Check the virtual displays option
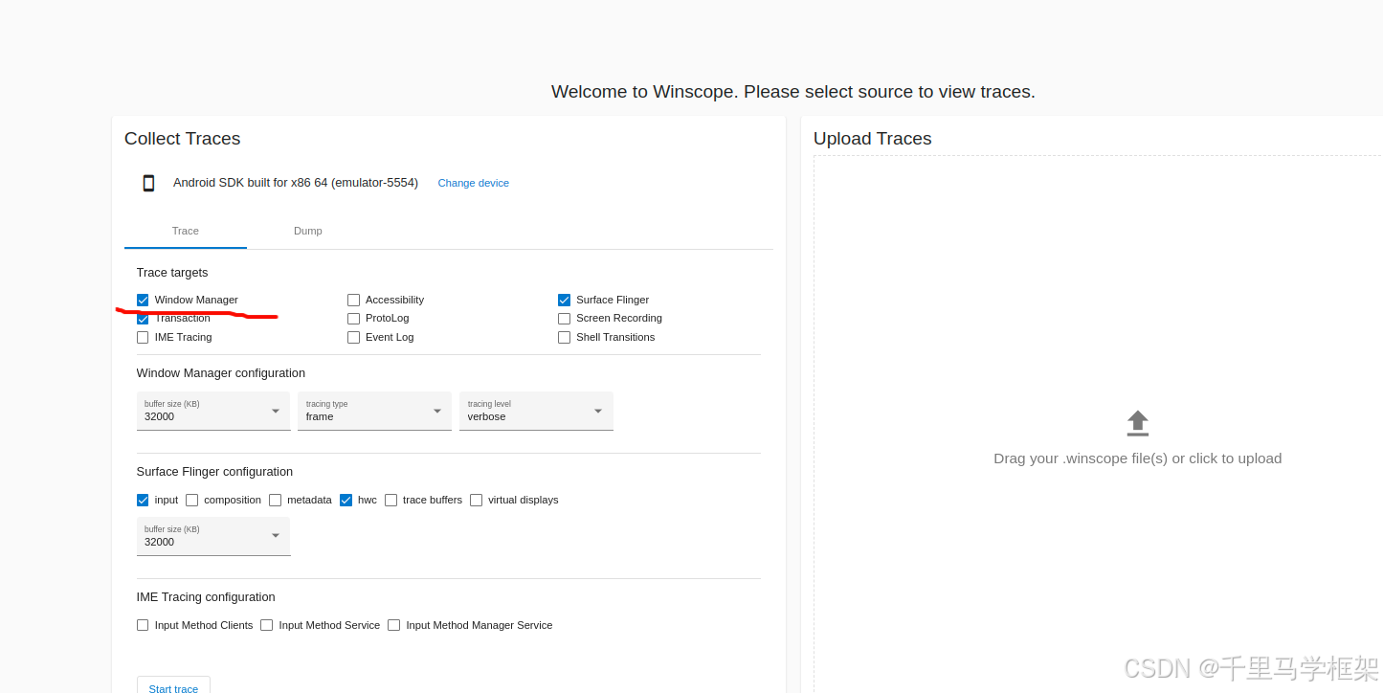1383x693 pixels. click(477, 500)
